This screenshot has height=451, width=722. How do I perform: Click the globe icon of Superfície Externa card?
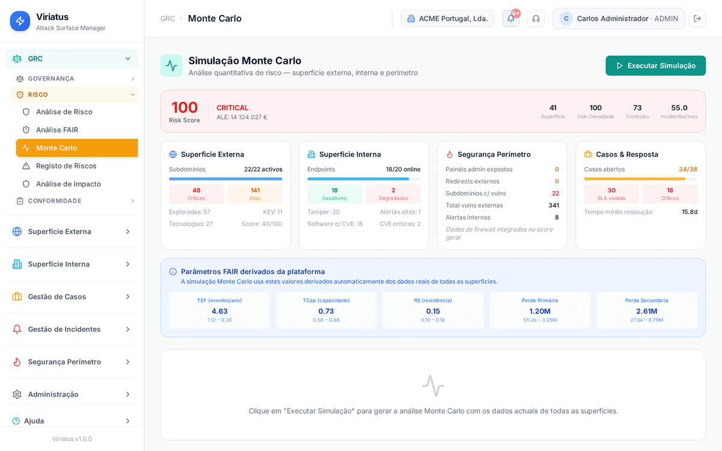pos(173,155)
